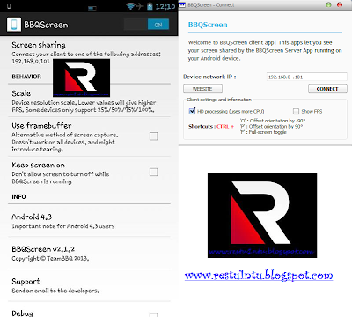The image size is (352, 317).
Task: Tap the status bar clock 12:10
Action: tap(165, 6)
